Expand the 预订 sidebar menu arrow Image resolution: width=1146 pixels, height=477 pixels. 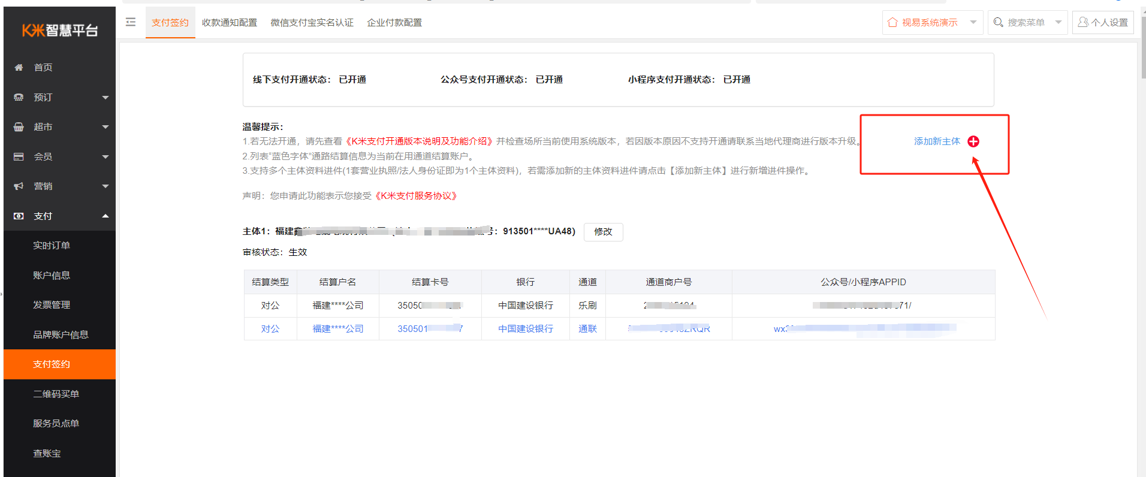(x=105, y=97)
